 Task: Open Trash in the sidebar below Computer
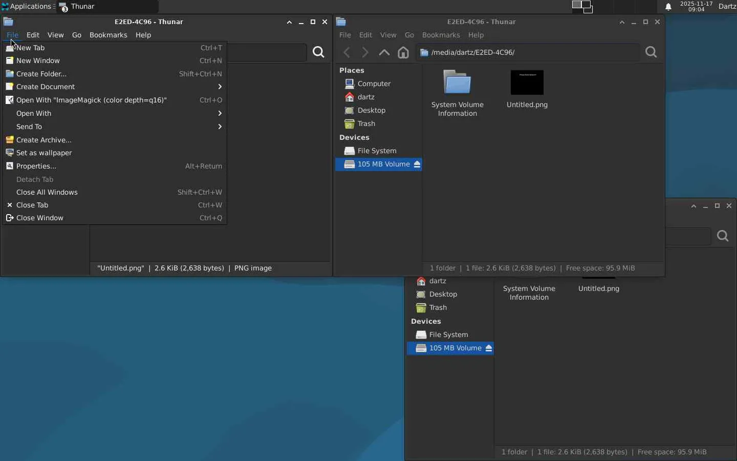click(x=379, y=123)
